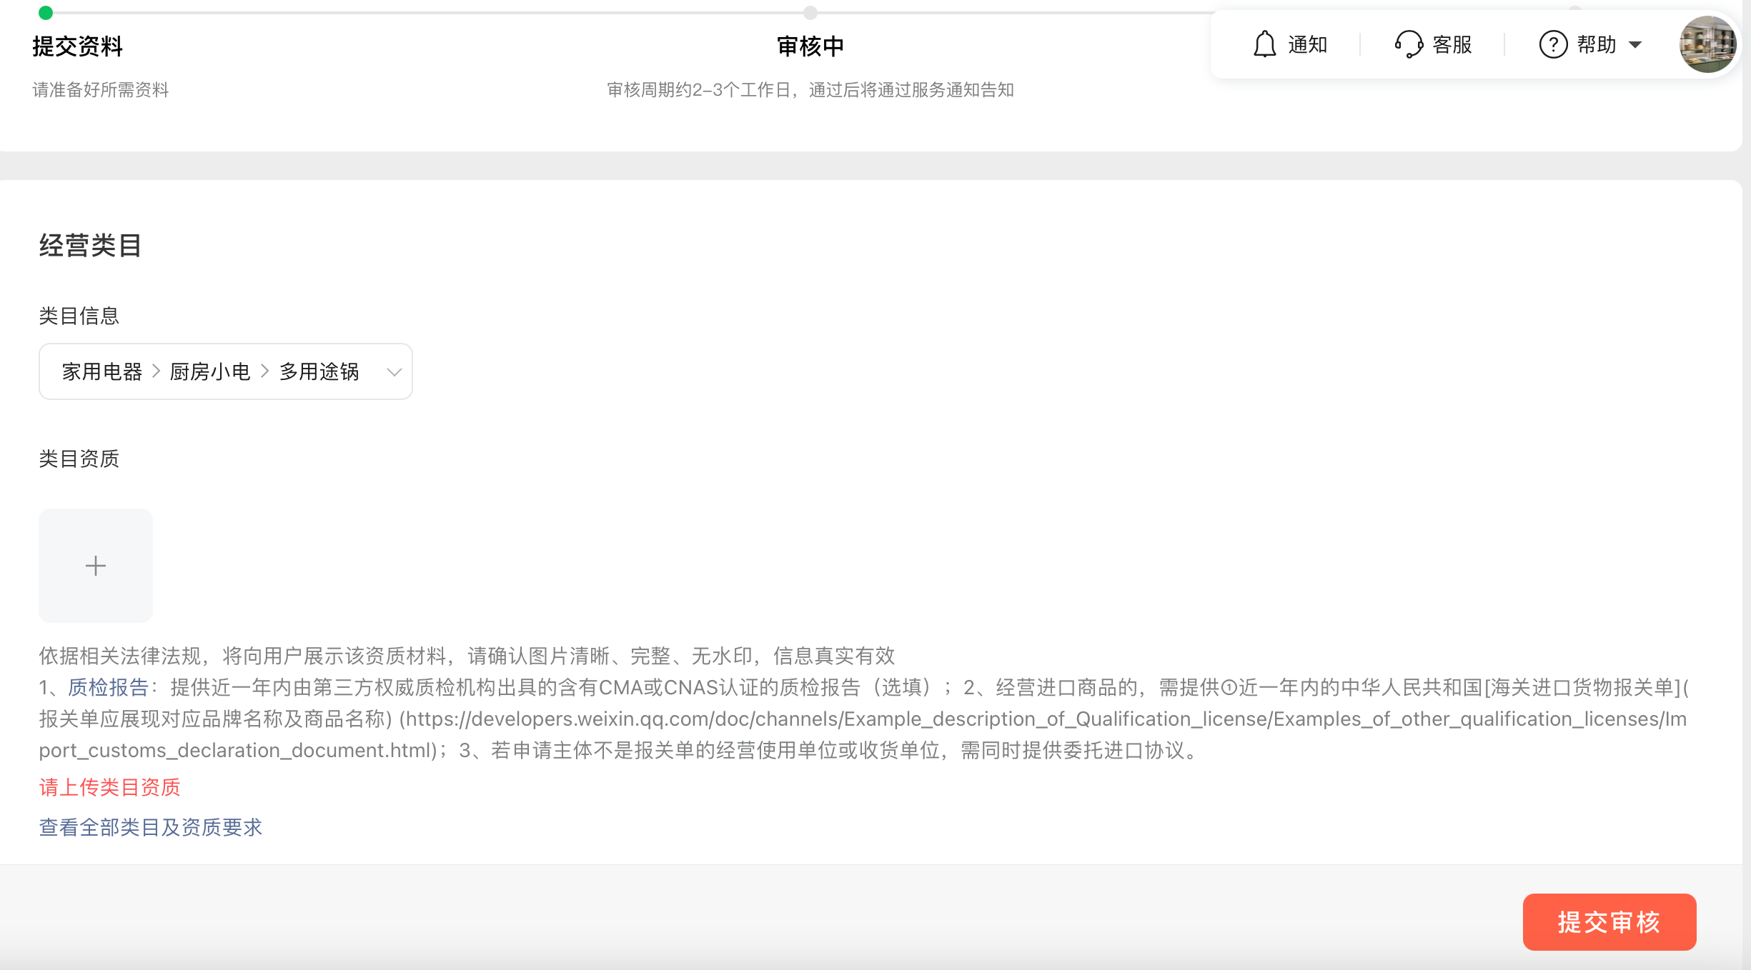This screenshot has height=970, width=1751.
Task: Open 查看全部类目及资质要求 link
Action: tap(151, 827)
